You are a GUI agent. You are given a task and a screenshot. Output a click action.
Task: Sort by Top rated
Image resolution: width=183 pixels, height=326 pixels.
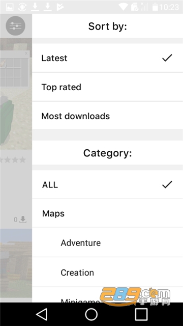click(x=107, y=87)
